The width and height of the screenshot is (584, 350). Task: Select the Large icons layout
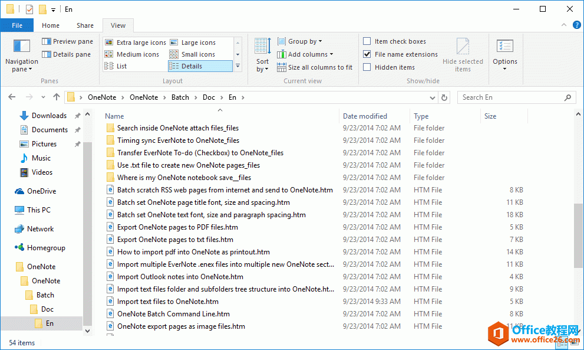pyautogui.click(x=194, y=41)
